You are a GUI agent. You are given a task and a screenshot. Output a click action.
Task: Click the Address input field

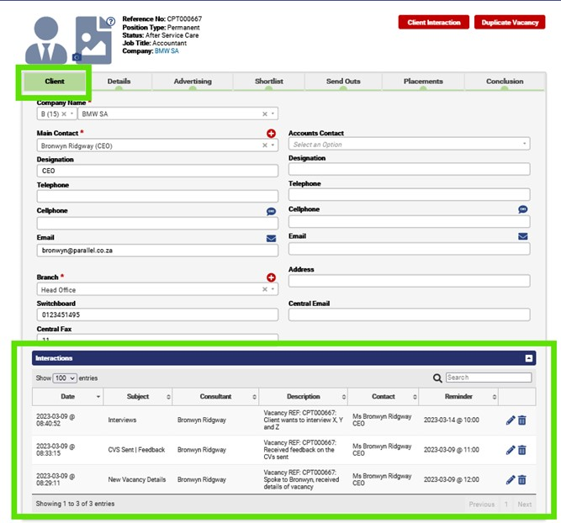(x=410, y=281)
